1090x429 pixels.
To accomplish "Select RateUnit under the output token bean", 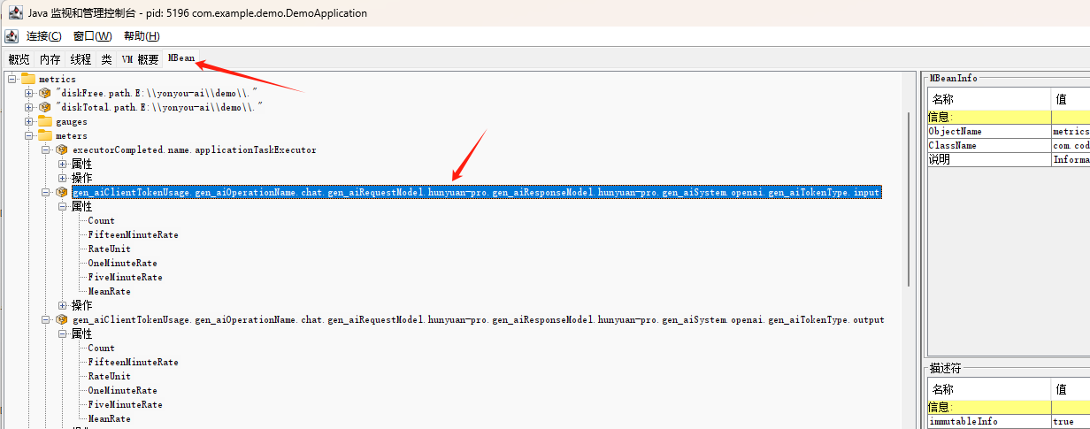I will tap(110, 376).
